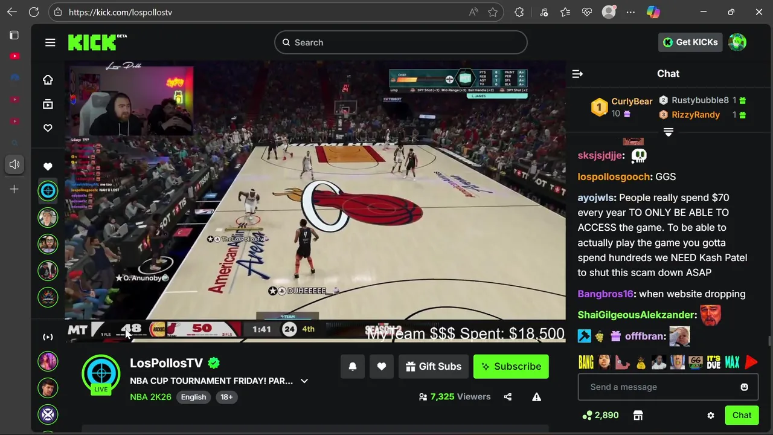Insert the GG Pepe emote
773x435 pixels.
[x=696, y=362]
